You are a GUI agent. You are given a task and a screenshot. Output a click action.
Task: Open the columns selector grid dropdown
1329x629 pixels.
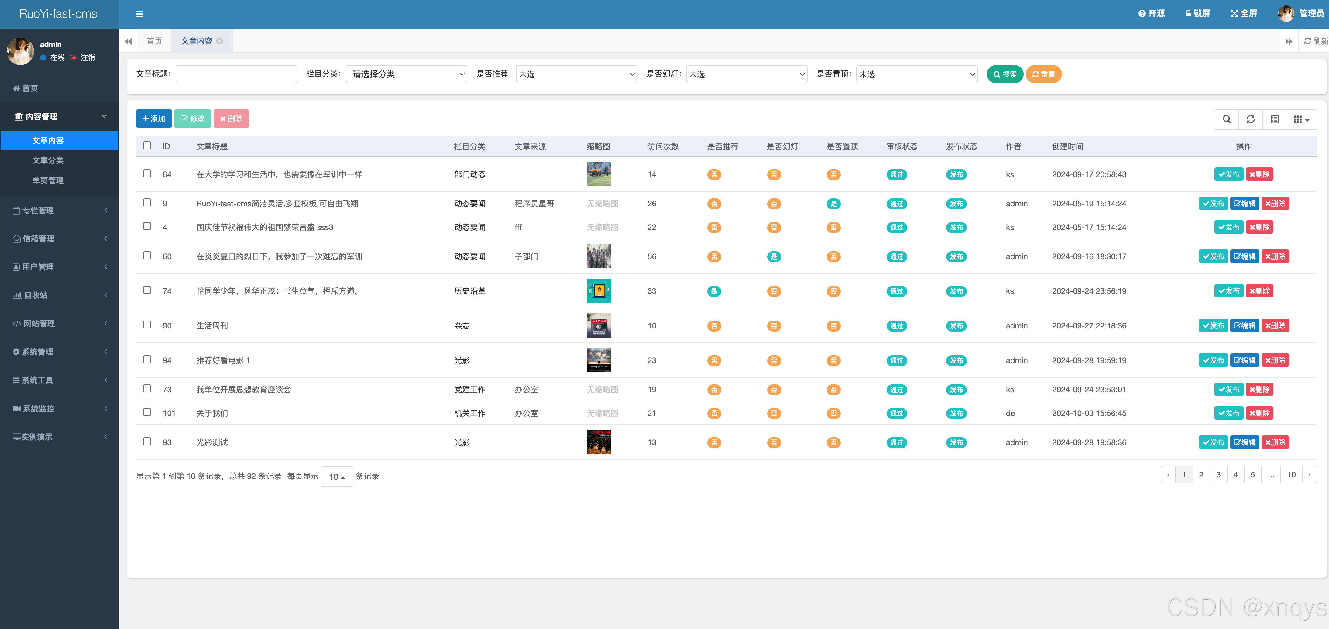1301,119
